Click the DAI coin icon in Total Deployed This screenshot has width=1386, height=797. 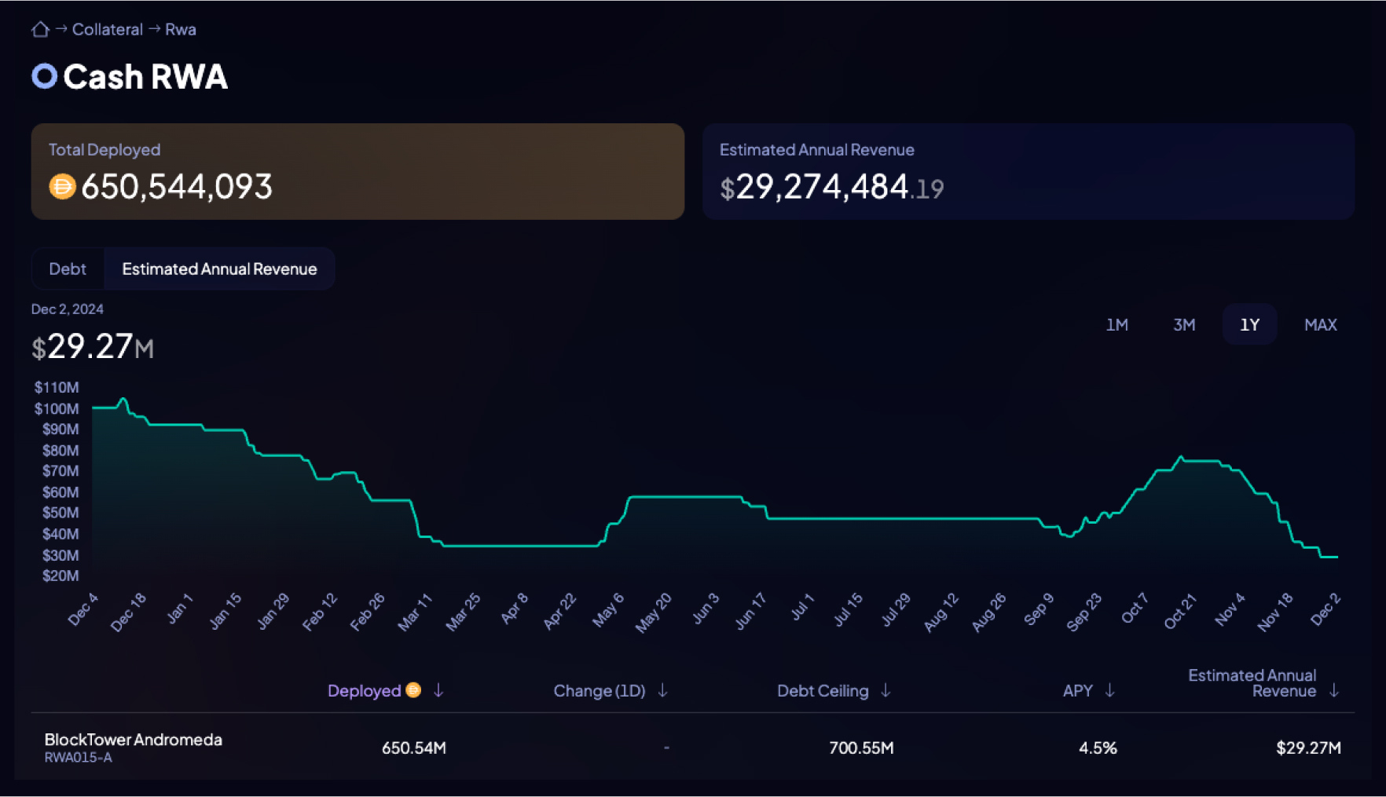[x=62, y=187]
